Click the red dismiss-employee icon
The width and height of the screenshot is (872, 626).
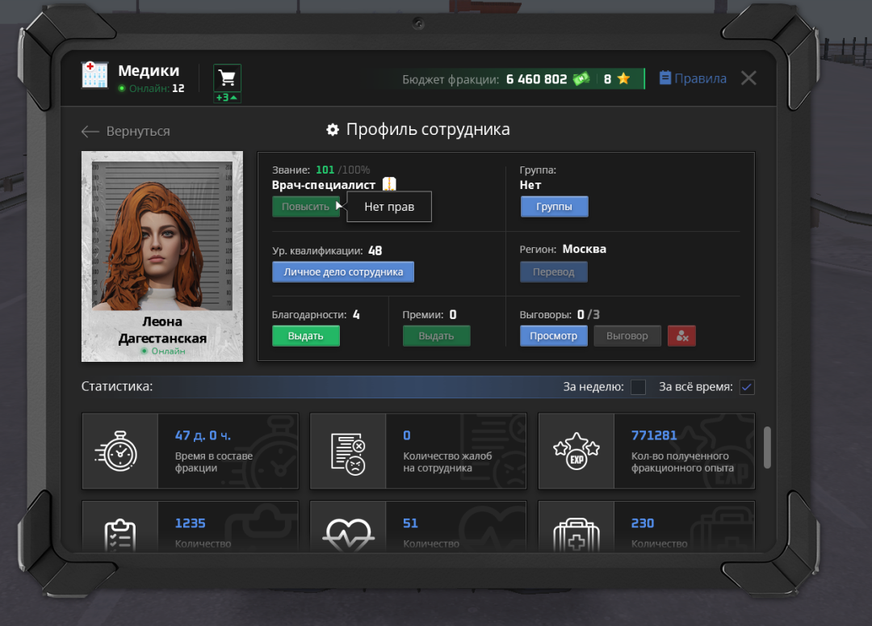coord(681,335)
